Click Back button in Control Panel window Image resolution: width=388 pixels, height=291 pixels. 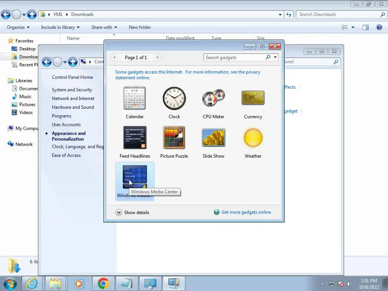[47, 62]
